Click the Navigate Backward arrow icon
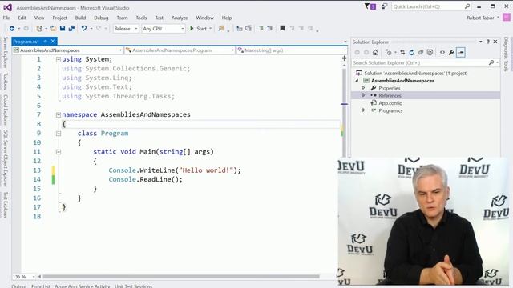 pyautogui.click(x=12, y=29)
